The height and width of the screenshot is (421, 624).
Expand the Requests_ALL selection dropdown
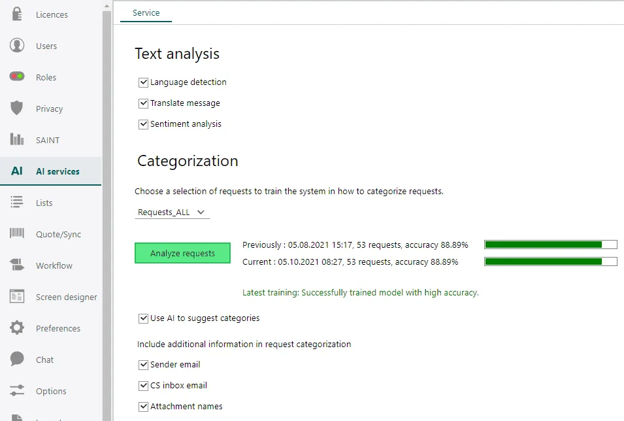(x=172, y=212)
